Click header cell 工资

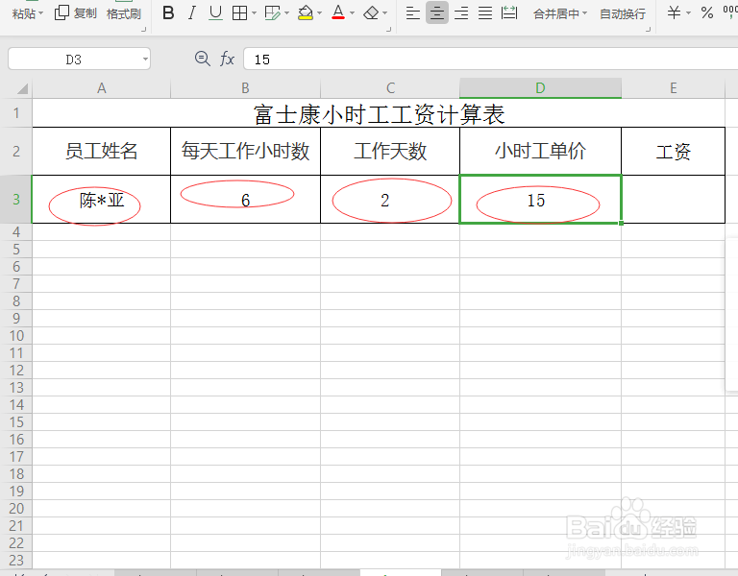[673, 152]
